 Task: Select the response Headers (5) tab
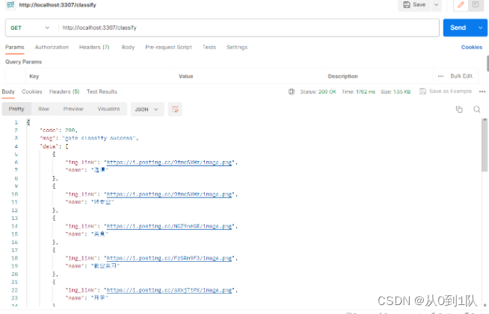[x=64, y=92]
